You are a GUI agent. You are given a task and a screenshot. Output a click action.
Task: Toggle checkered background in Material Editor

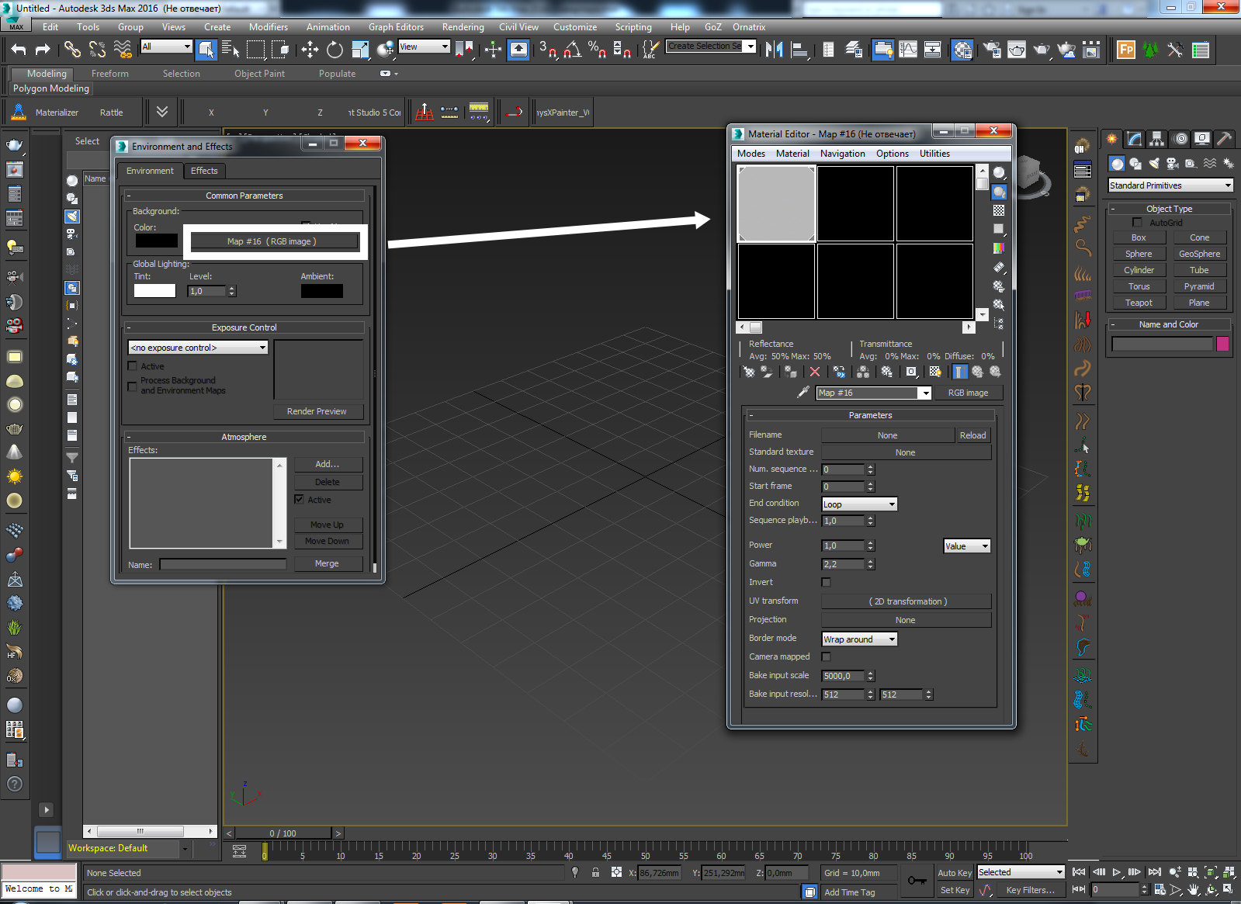[999, 210]
